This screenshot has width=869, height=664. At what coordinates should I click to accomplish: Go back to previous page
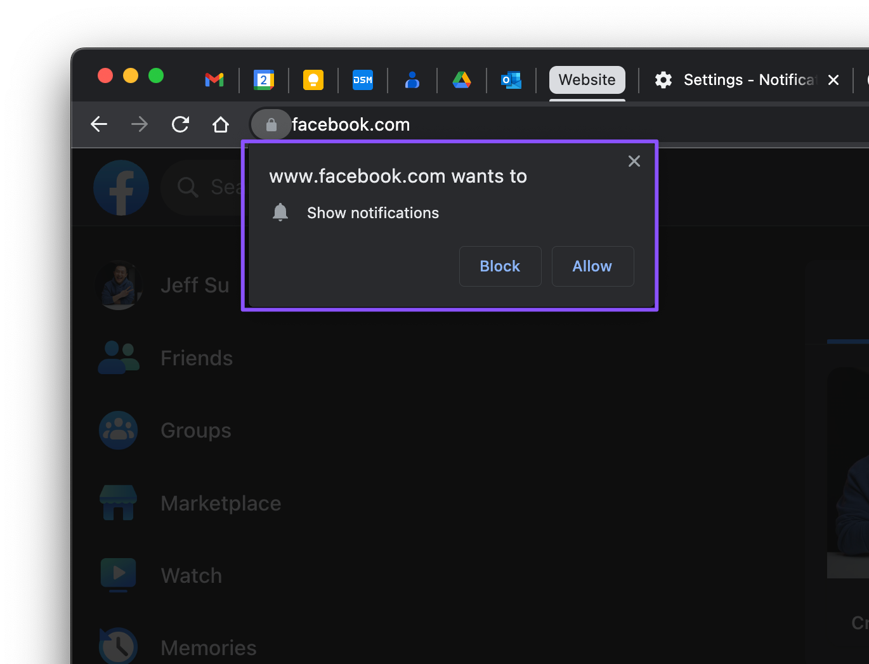(99, 124)
